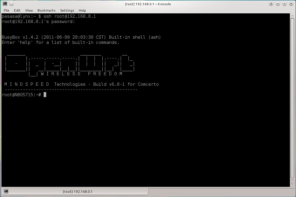Click the 'BusyBox v1.4.2' line

pos(81,37)
